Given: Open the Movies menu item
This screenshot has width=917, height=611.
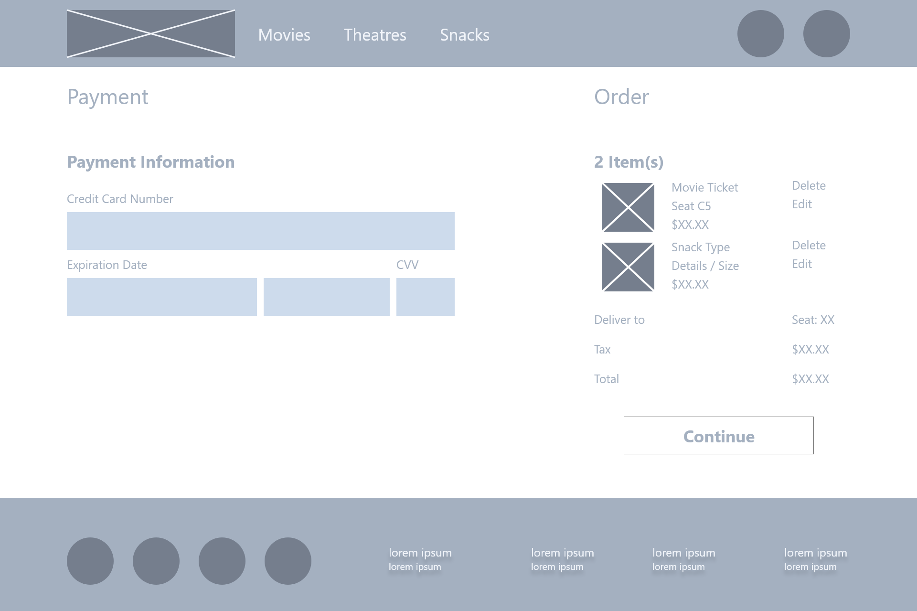Looking at the screenshot, I should click(284, 35).
